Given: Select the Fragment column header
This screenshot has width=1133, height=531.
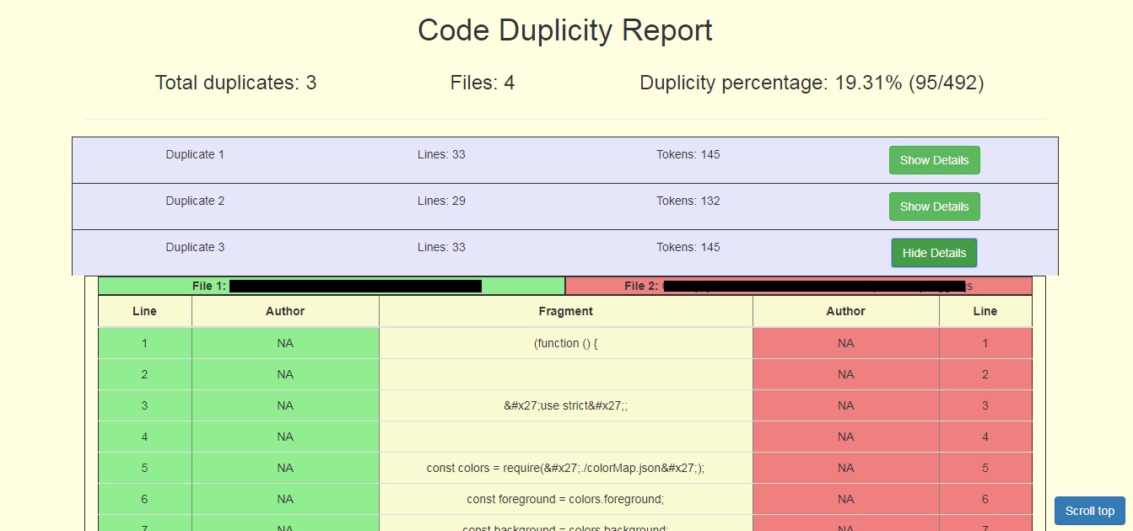Looking at the screenshot, I should click(565, 311).
